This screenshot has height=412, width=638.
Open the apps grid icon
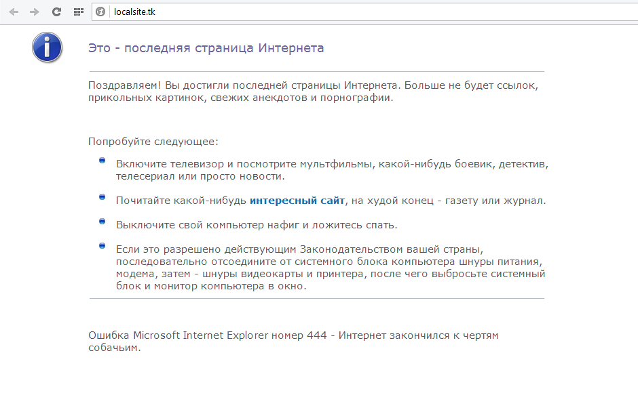tap(78, 12)
